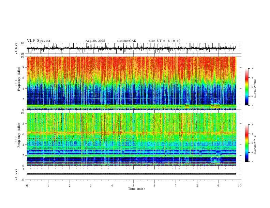
Task: Click the ch.2 spectrogram panel
Action: (131, 139)
